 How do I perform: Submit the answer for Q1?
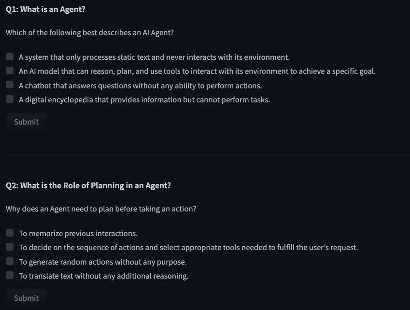click(26, 122)
